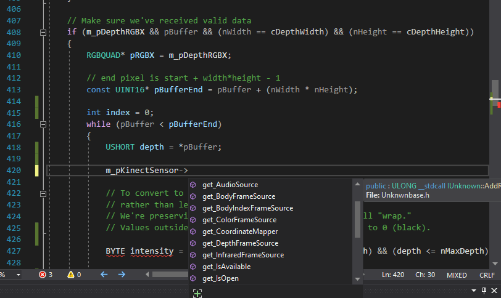The image size is (501, 298).
Task: Click the Ln: 420 status indicator
Action: click(x=393, y=275)
